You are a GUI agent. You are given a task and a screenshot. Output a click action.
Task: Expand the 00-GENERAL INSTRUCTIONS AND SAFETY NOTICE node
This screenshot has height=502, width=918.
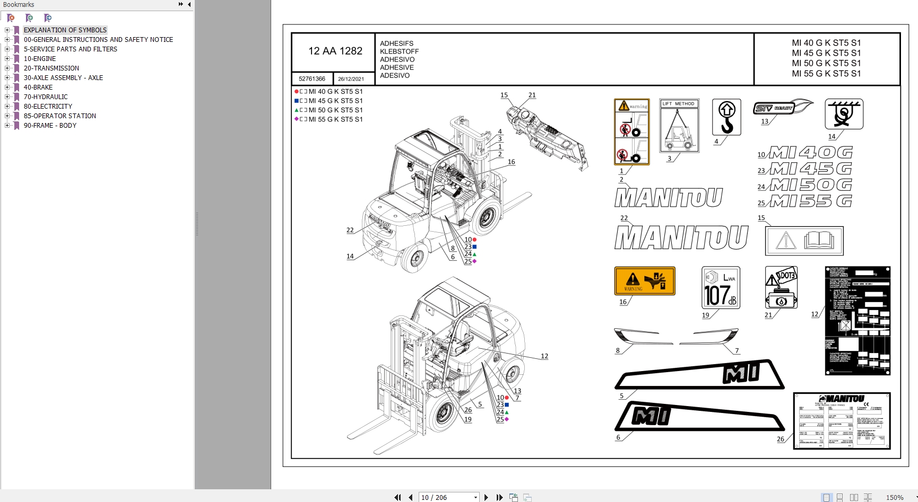(x=7, y=40)
